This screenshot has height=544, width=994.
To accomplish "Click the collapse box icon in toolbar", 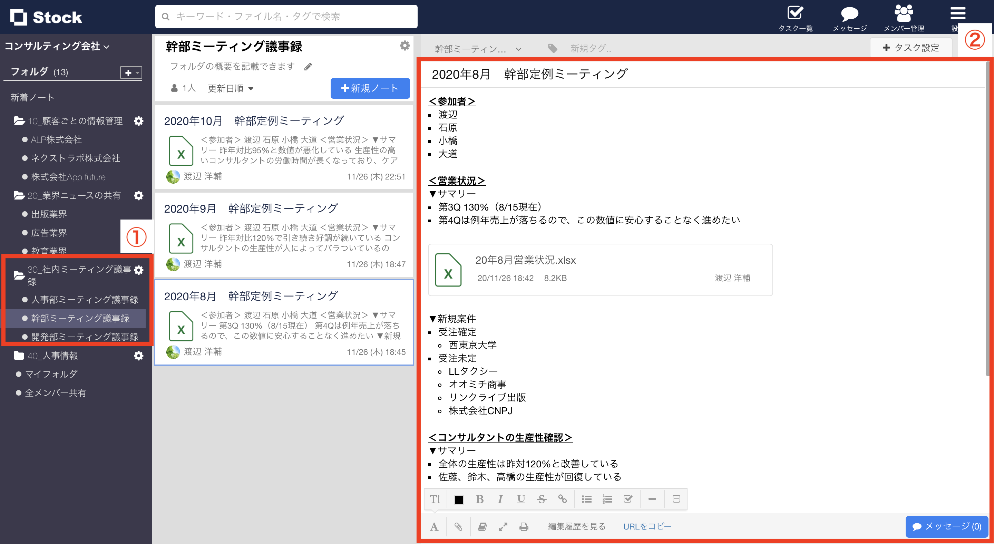I will [x=676, y=499].
